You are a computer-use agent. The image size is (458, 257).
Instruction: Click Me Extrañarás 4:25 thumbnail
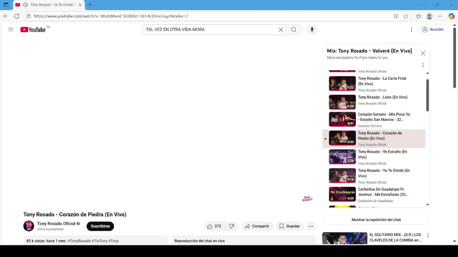(342, 195)
